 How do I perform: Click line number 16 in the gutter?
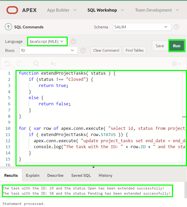(x=8, y=165)
